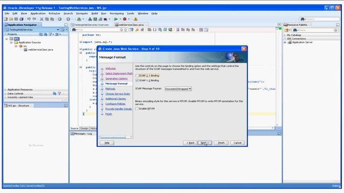344x193 pixels.
Task: Go to the Methods wizard step
Action: [x=110, y=89]
